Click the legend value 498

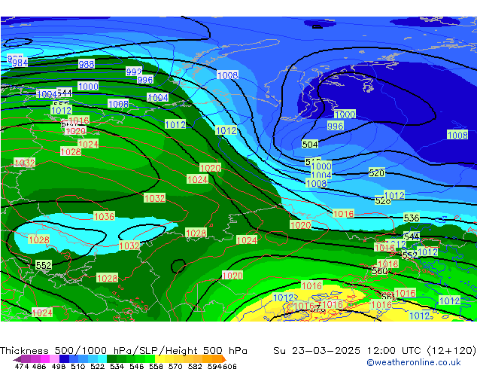[x=59, y=366]
